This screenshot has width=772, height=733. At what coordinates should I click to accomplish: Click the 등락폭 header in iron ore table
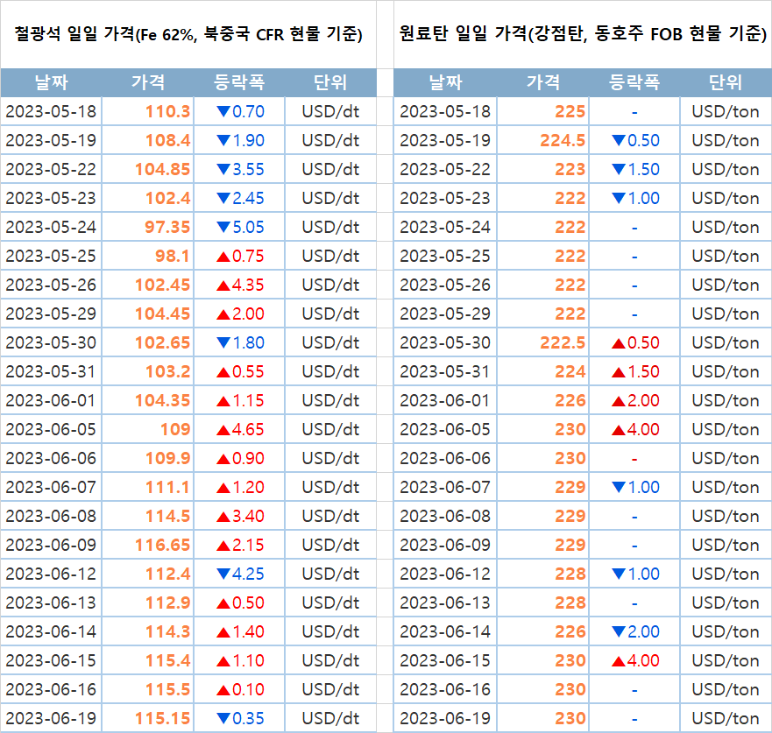239,82
